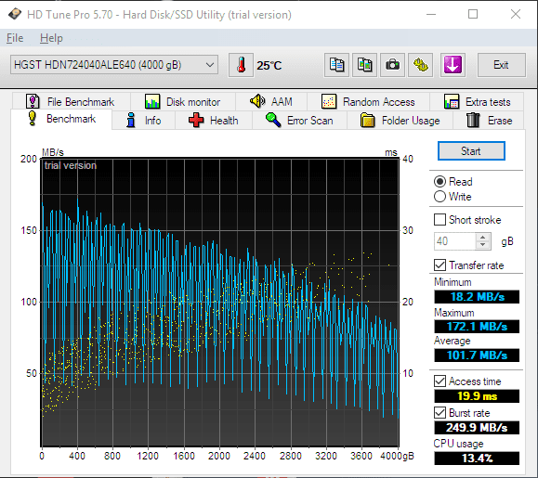538x478 pixels.
Task: Increase short stroke value with up arrow
Action: pyautogui.click(x=483, y=237)
